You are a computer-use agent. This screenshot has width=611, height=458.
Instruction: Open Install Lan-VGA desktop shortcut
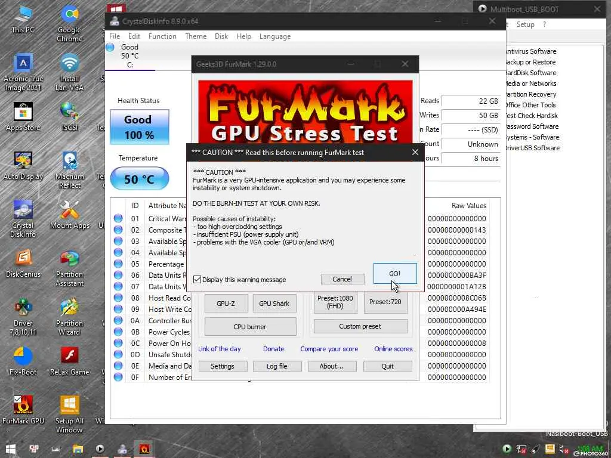tap(69, 73)
